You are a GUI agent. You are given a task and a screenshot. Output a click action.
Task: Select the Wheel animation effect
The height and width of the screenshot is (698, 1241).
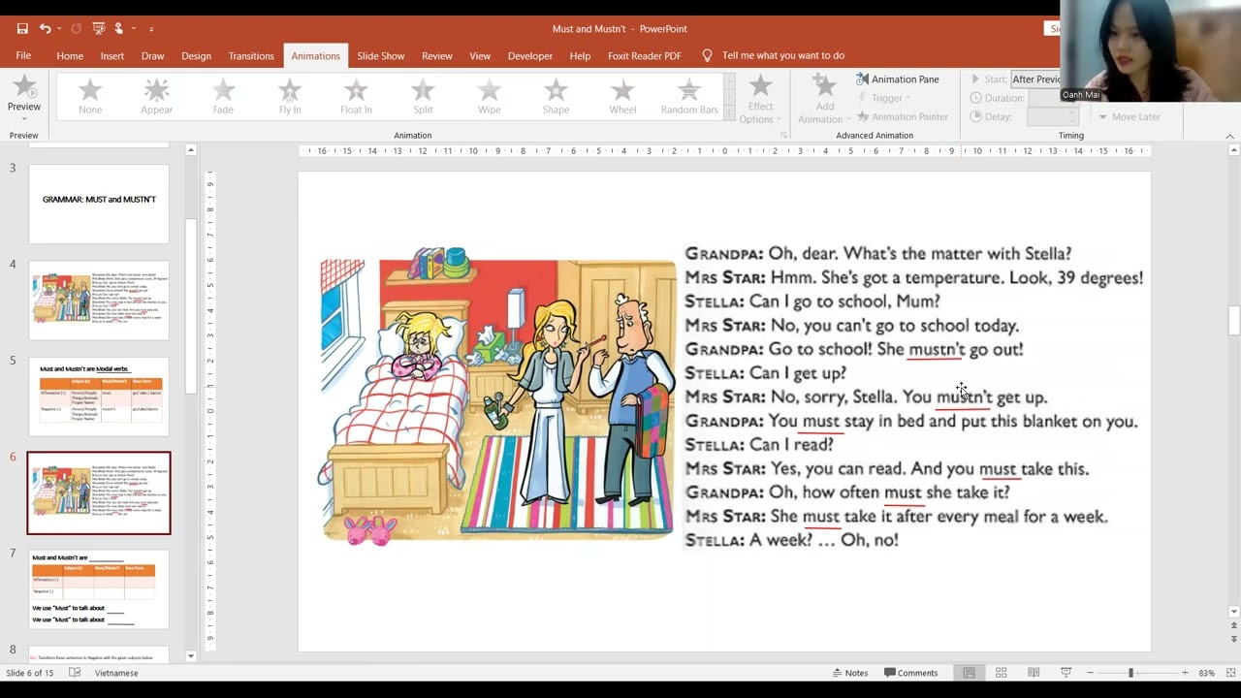pyautogui.click(x=622, y=98)
